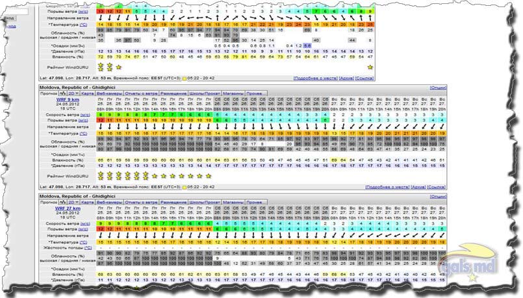
Task: Click (°C) unit link for Температура, WRF 27 km
Action: 83,242
